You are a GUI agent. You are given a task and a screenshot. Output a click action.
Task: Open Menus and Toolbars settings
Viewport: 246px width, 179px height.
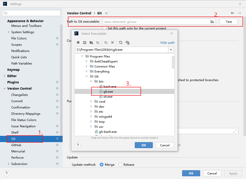click(x=26, y=26)
